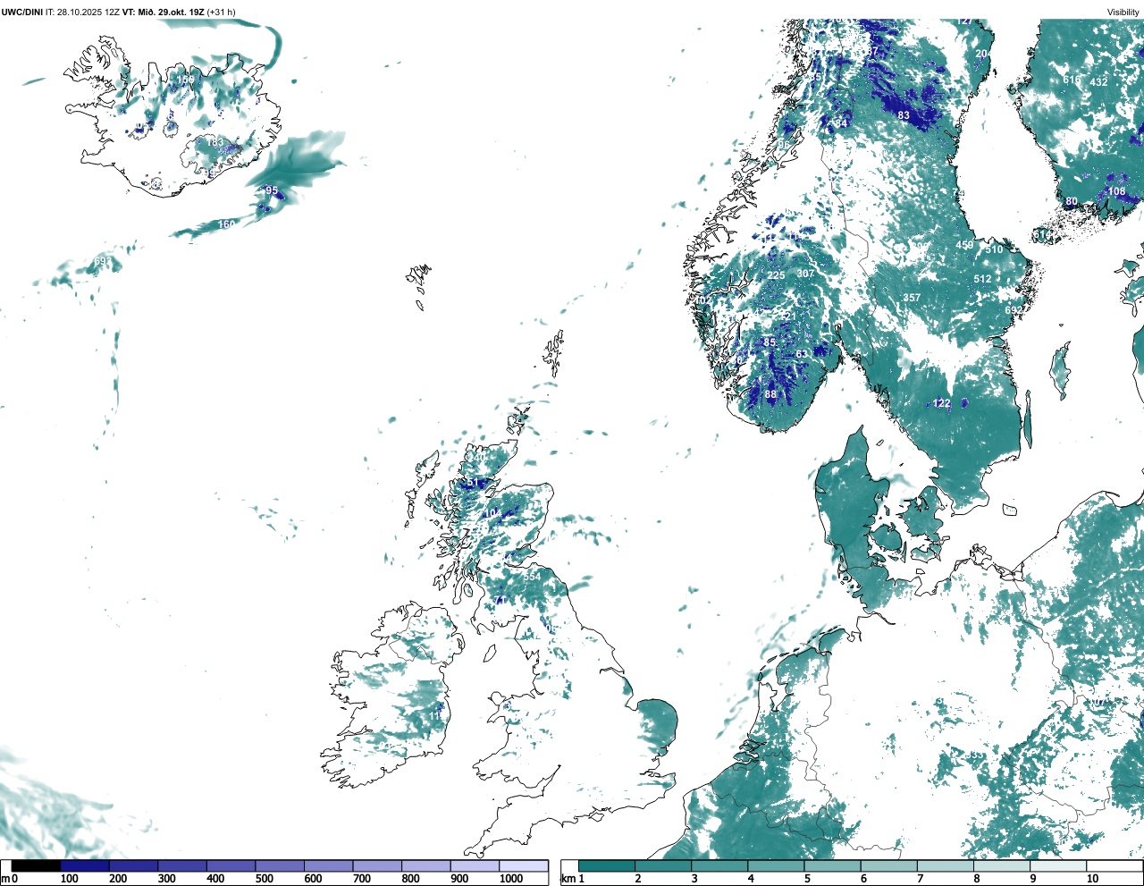1144x886 pixels.
Task: Click the '554' value over southern Scotland
Action: (x=532, y=577)
